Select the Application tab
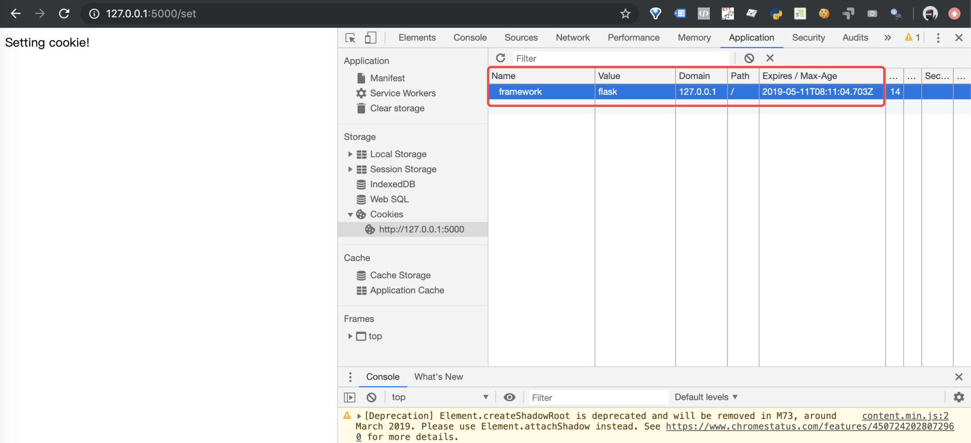971x443 pixels. (x=751, y=37)
